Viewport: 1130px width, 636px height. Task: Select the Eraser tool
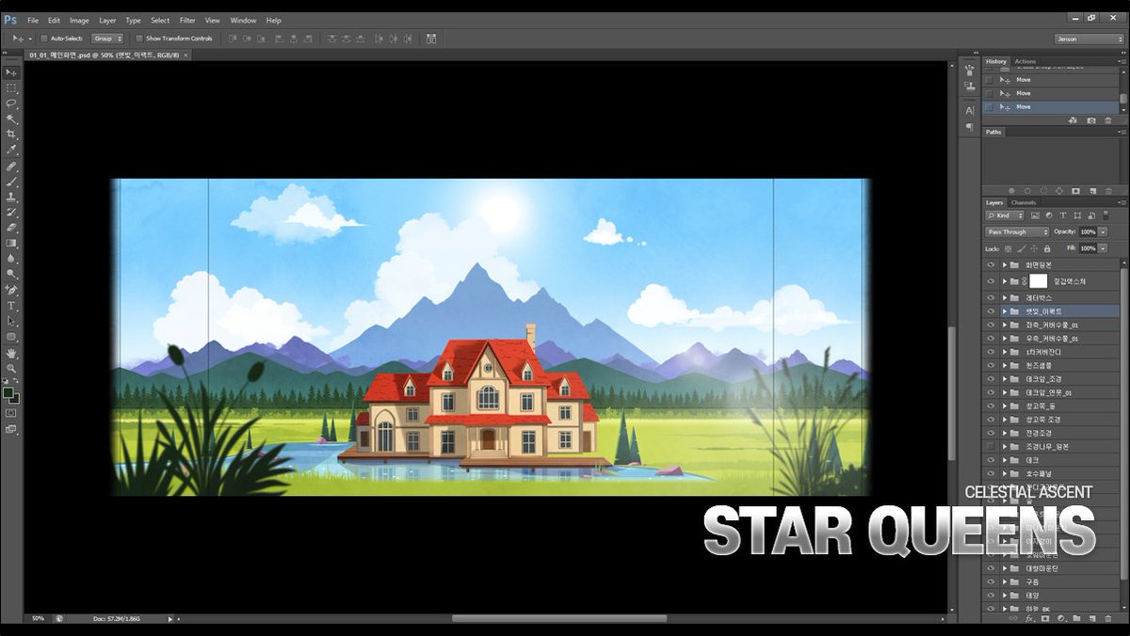11,228
